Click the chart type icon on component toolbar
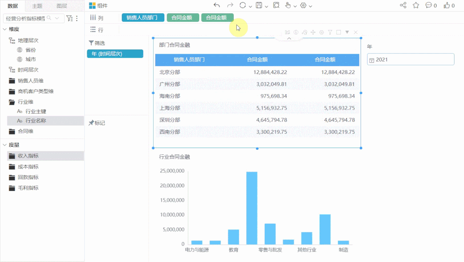The width and height of the screenshot is (464, 262). [304, 32]
